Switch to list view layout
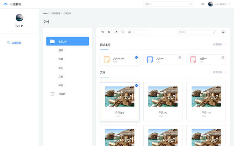 223,32
